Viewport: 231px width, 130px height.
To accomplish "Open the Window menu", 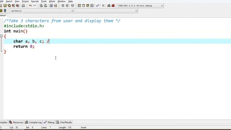I will pos(62,1).
